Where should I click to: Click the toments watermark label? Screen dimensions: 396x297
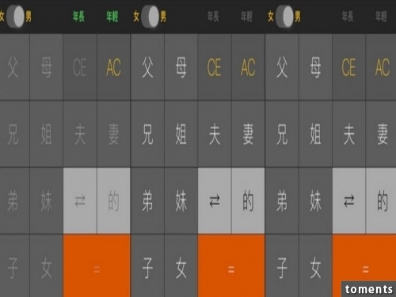pyautogui.click(x=369, y=289)
